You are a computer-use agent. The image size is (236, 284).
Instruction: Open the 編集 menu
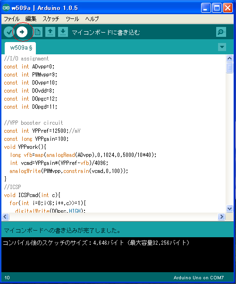point(31,19)
